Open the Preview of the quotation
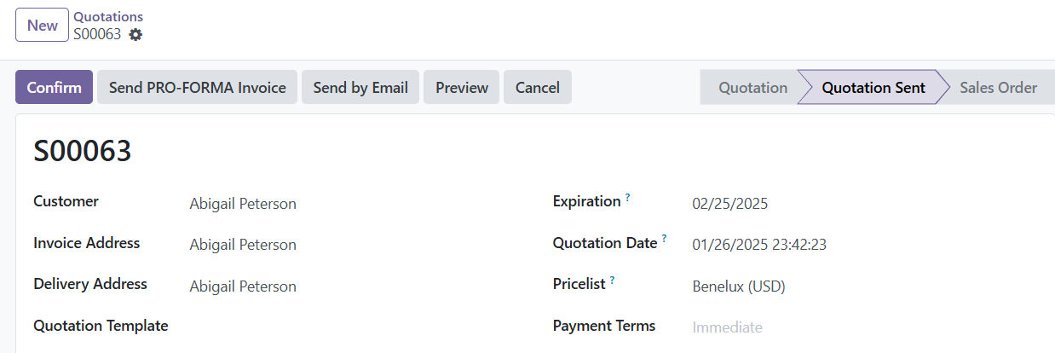Screen dimensions: 1055x353 [462, 87]
